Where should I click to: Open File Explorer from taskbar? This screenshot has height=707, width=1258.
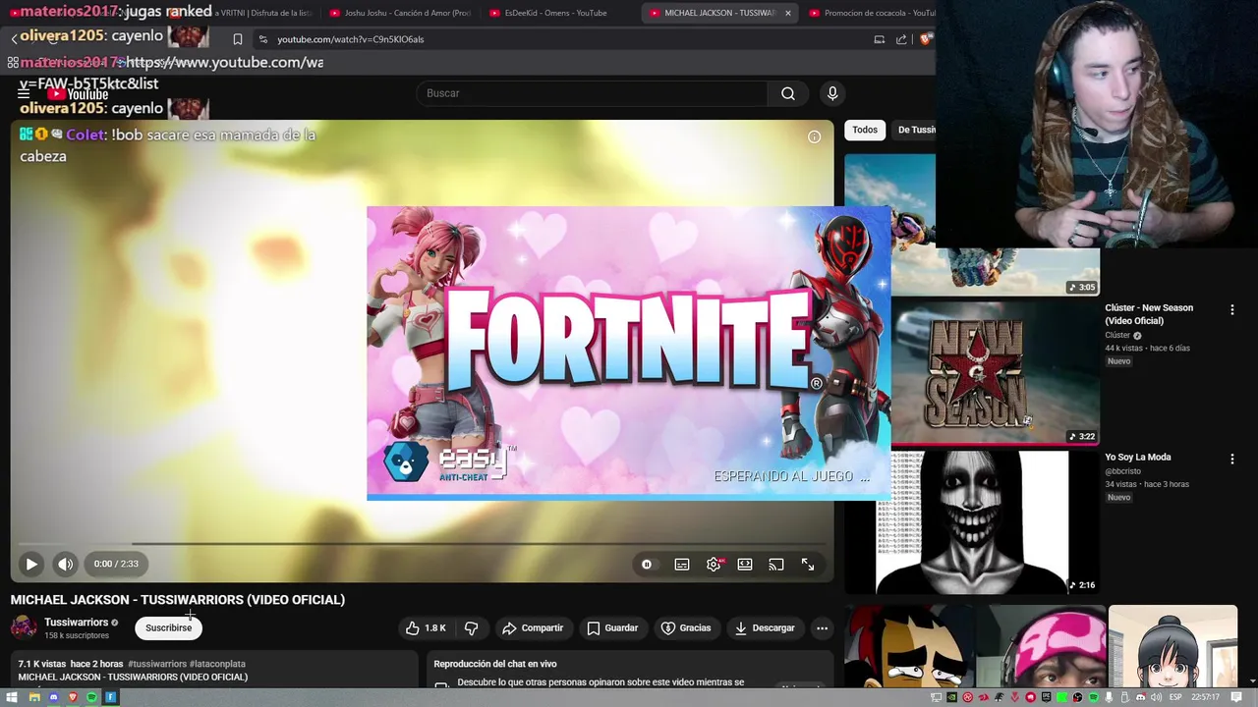click(x=34, y=697)
